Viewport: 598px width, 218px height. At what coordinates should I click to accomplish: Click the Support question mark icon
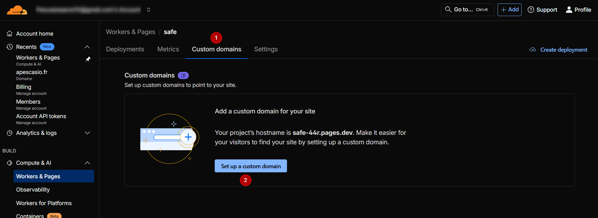[531, 10]
